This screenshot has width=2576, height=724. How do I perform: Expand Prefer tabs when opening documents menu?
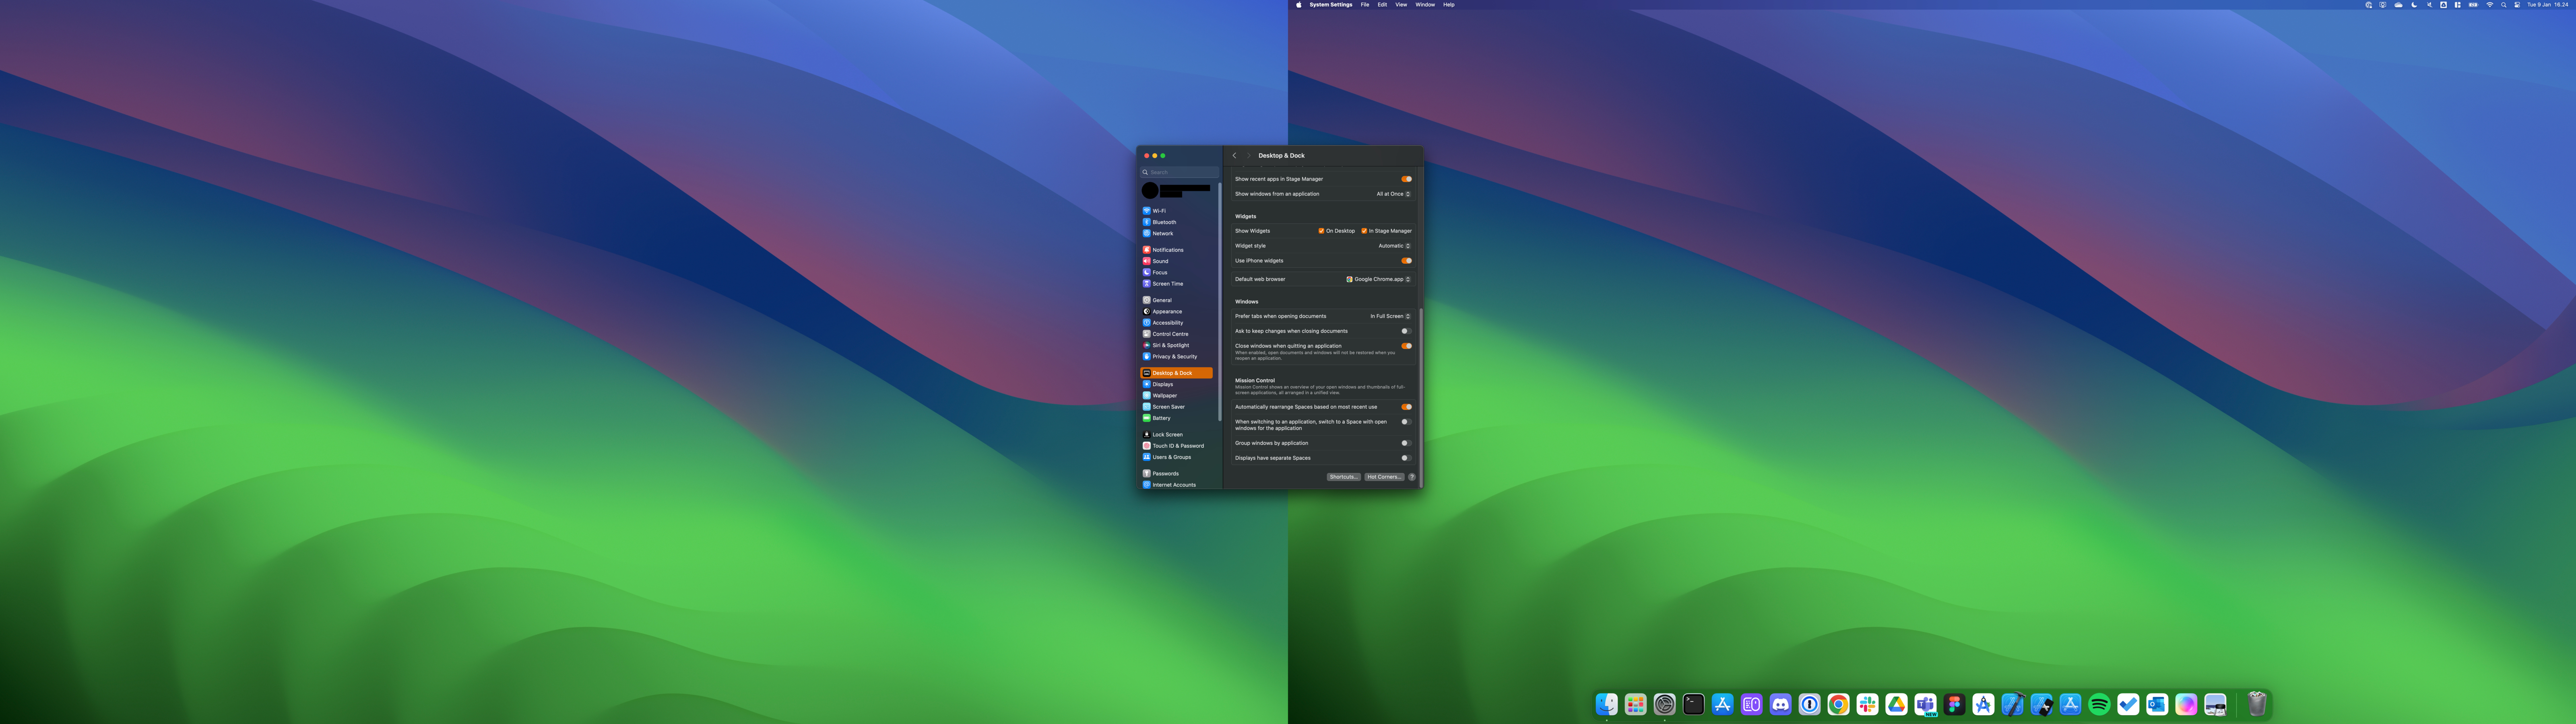1390,316
